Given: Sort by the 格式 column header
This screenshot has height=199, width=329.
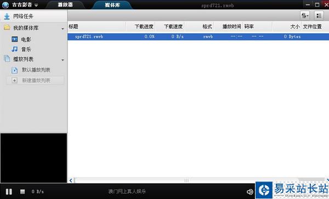Looking at the screenshot, I should [x=207, y=27].
